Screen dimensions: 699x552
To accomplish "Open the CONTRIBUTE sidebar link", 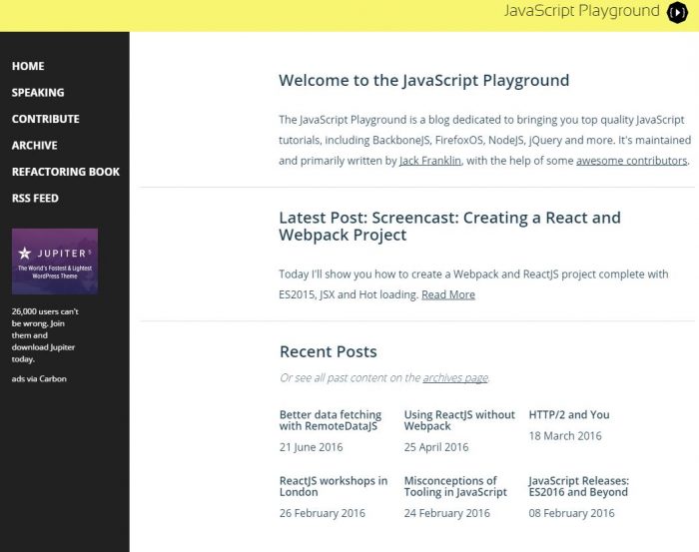I will point(45,119).
